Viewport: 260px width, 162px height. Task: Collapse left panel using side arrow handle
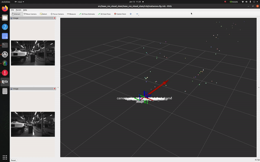coord(58,87)
